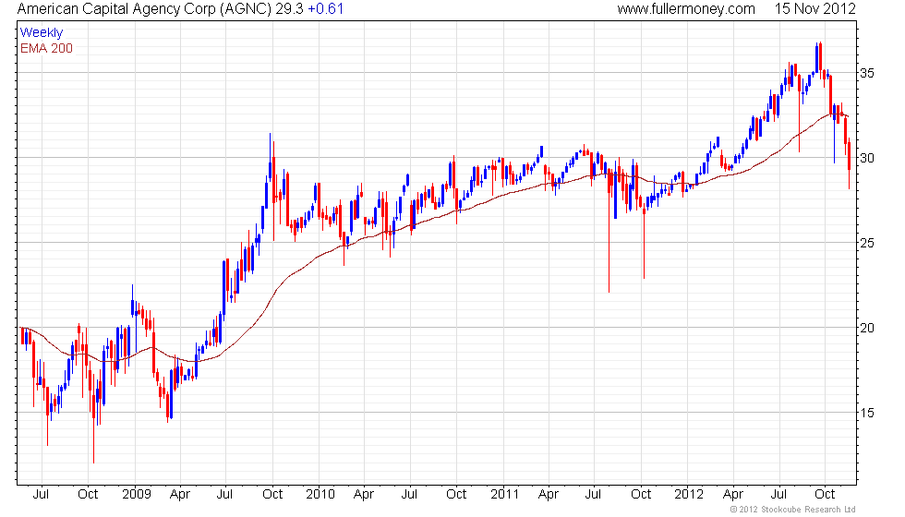Click the '2011' x-axis label
Image resolution: width=905 pixels, height=517 pixels.
[504, 495]
